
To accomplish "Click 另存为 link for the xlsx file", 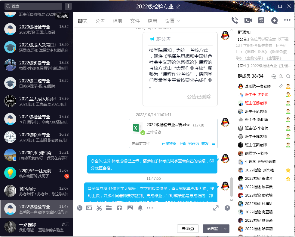I will [x=193, y=144].
